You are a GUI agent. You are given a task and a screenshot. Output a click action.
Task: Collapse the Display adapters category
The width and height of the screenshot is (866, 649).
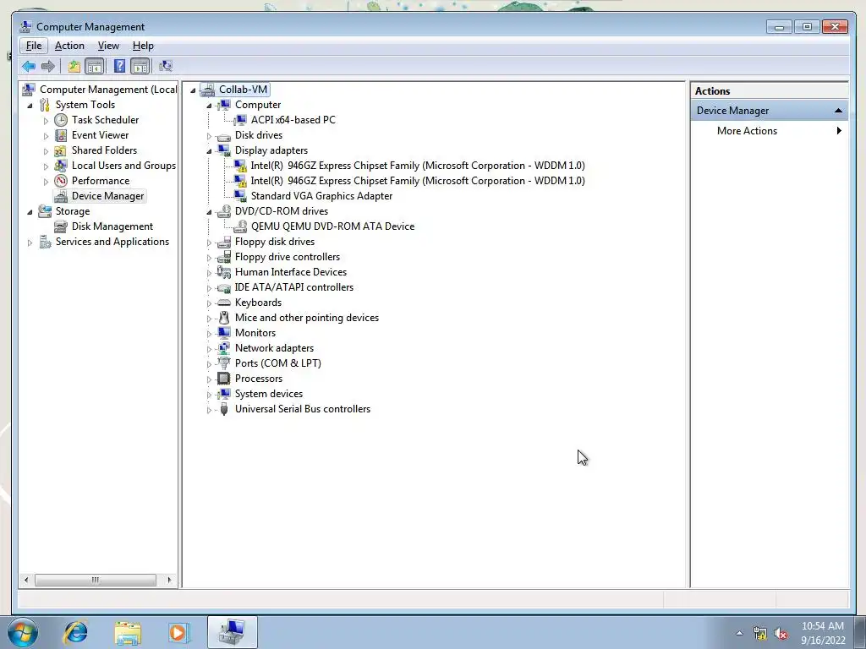tap(209, 150)
